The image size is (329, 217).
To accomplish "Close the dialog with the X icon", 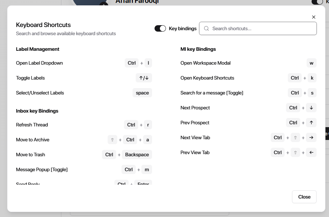I will pyautogui.click(x=313, y=17).
